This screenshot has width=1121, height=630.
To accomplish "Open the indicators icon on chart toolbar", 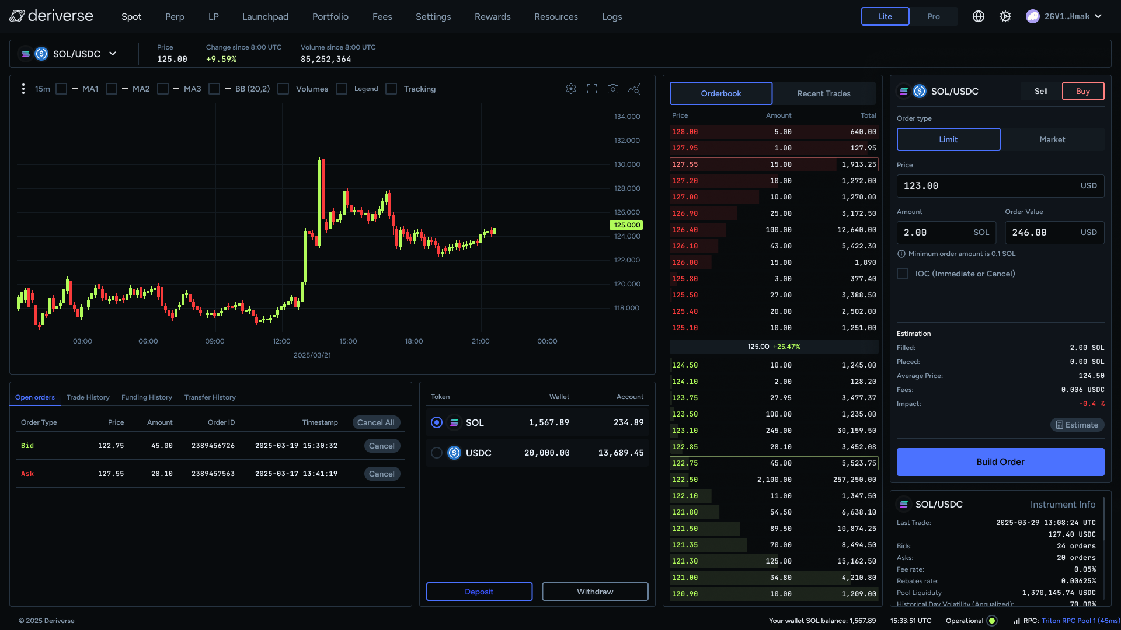I will pyautogui.click(x=634, y=89).
